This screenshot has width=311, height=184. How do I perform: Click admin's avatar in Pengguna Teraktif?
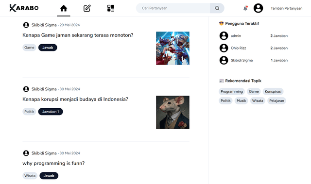coord(224,35)
